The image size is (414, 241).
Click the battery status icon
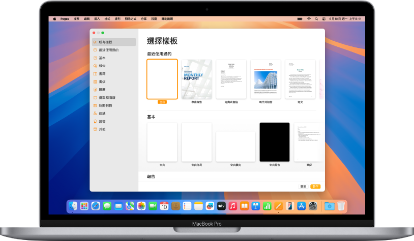pos(300,19)
